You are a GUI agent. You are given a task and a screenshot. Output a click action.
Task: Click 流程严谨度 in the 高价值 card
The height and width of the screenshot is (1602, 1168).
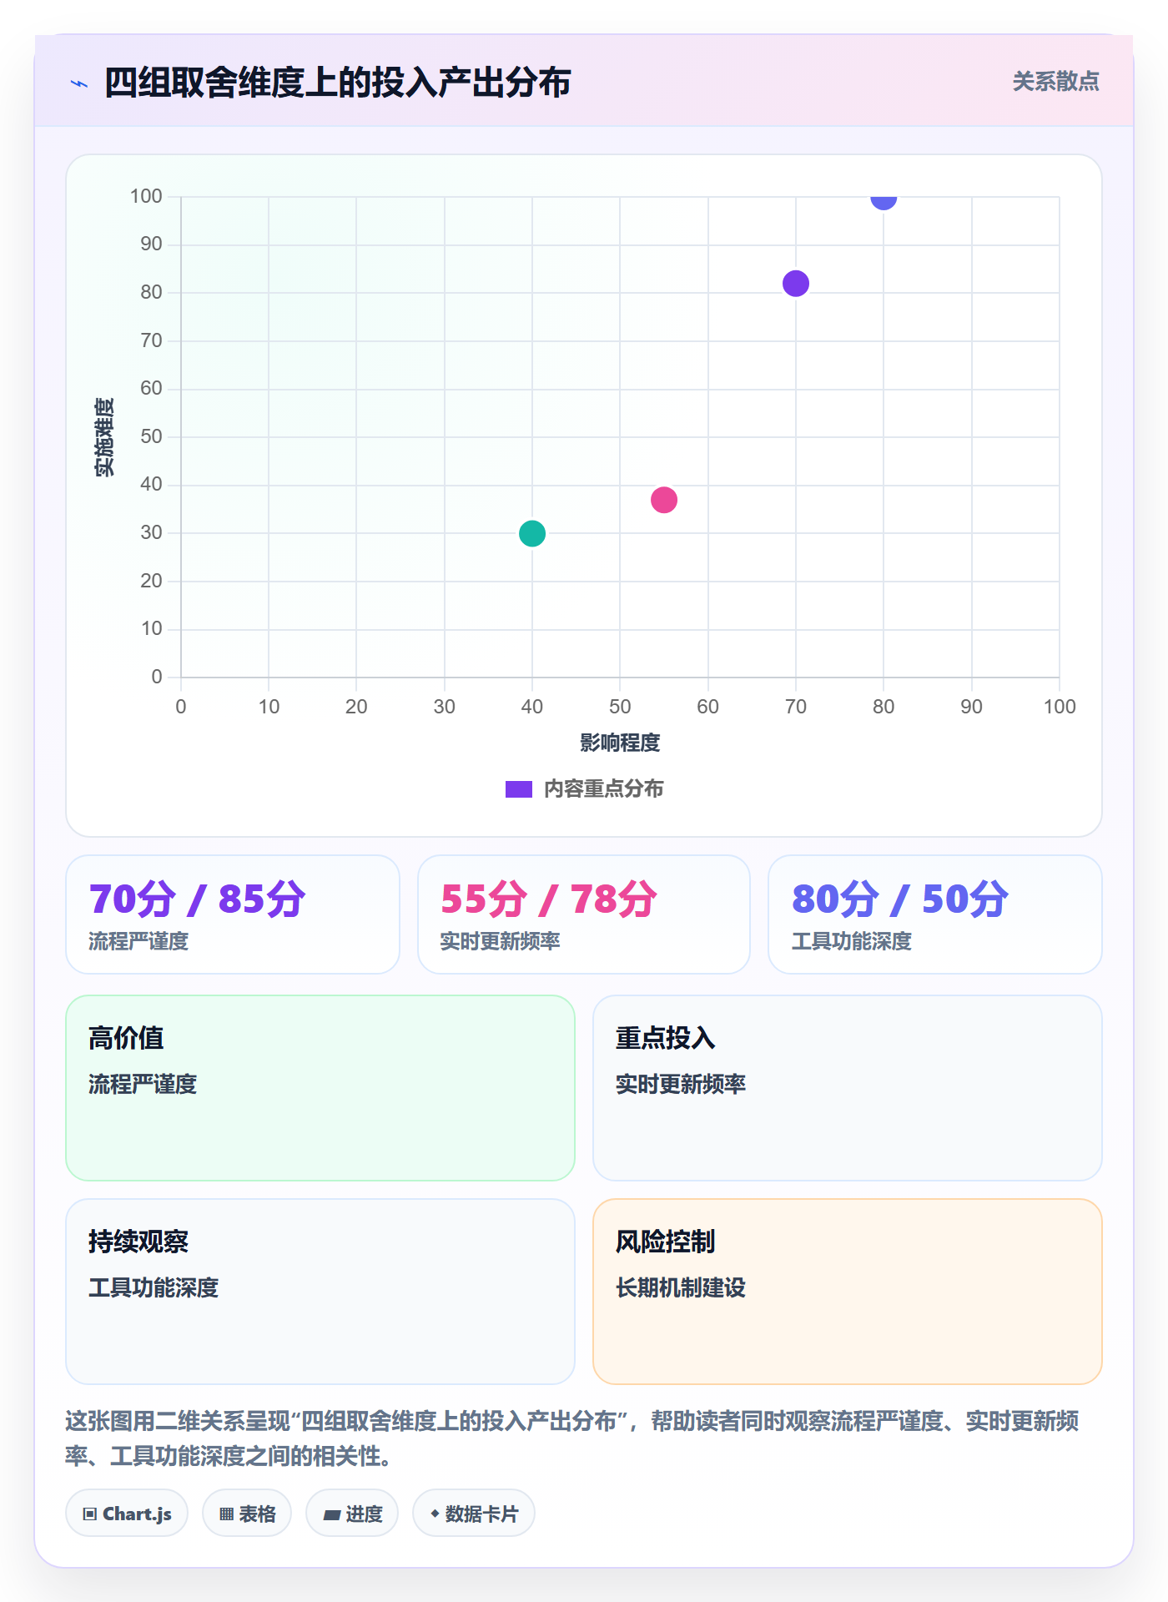point(143,1084)
